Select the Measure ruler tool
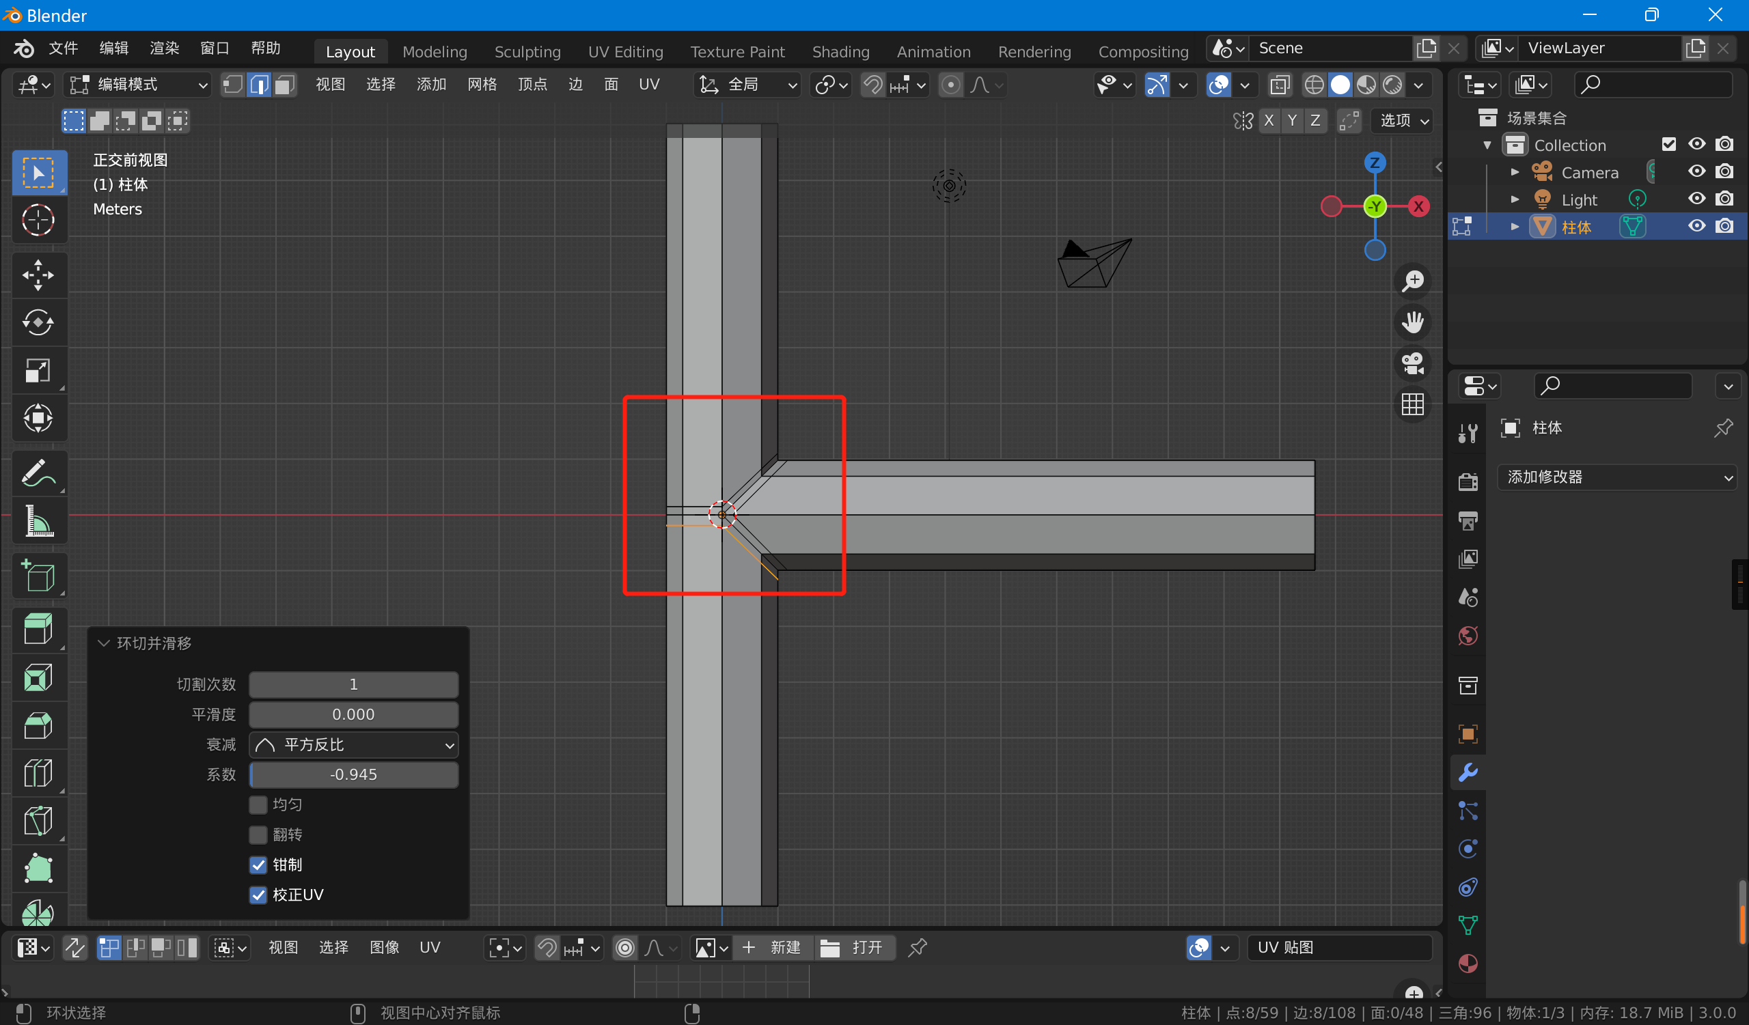 coord(39,521)
